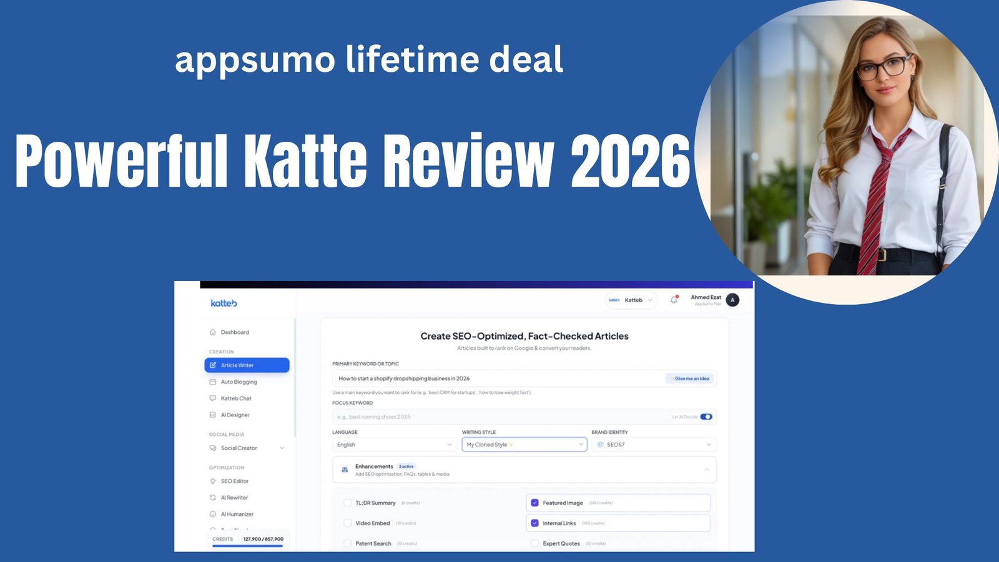Click the AI Humanizer smiley icon
The height and width of the screenshot is (562, 999).
pyautogui.click(x=213, y=514)
